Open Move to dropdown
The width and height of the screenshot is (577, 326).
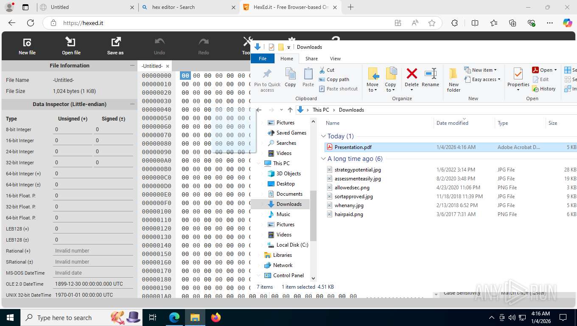pos(373,87)
